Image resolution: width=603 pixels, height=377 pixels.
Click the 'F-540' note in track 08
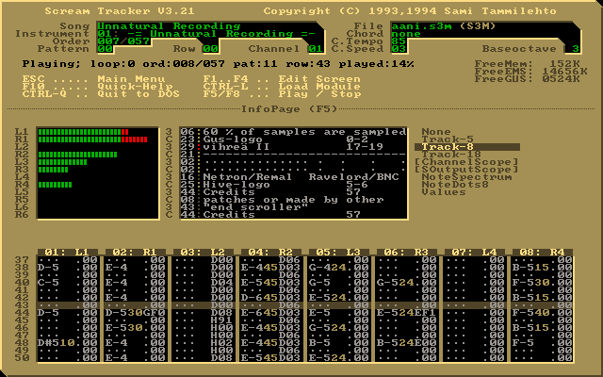click(530, 313)
